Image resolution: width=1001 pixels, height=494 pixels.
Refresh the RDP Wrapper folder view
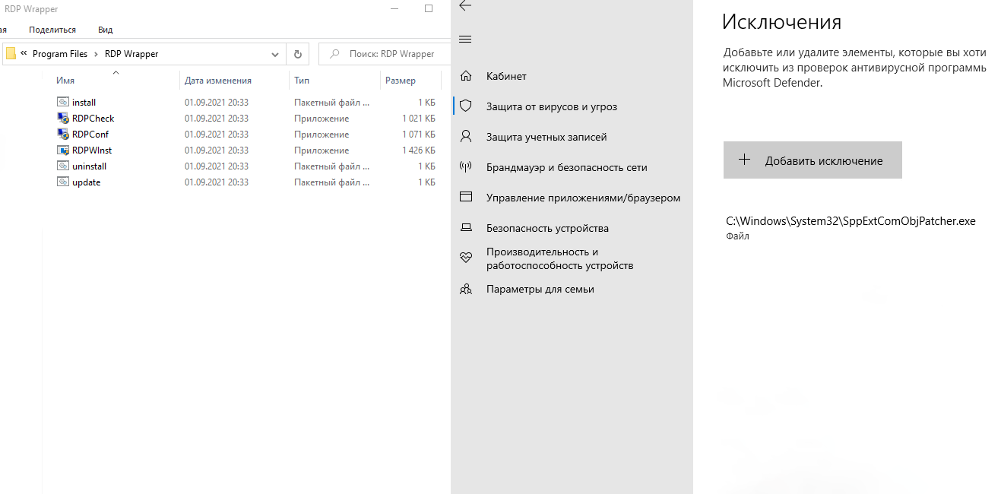click(x=297, y=54)
